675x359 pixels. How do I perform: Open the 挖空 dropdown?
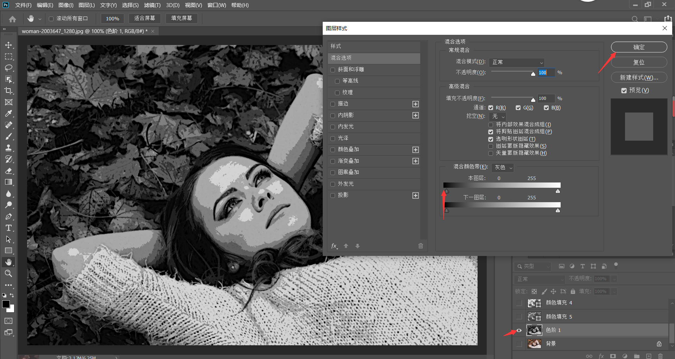coord(498,116)
